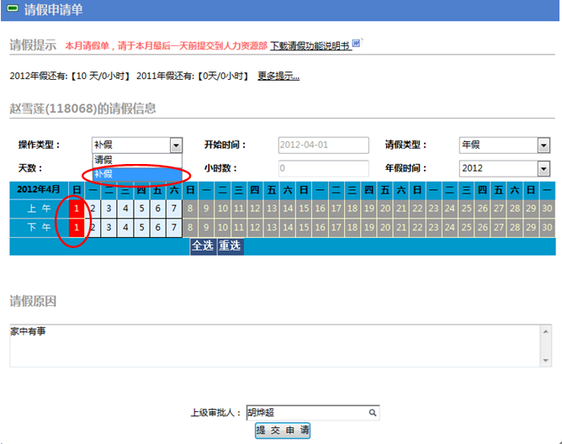The height and width of the screenshot is (444, 562).
Task: Select morning (上午) cell for day 7
Action: pyautogui.click(x=174, y=209)
